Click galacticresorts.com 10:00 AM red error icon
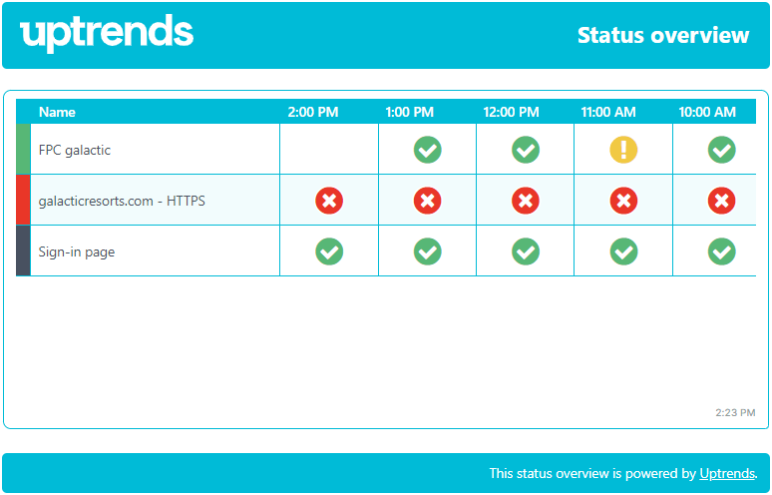Image resolution: width=772 pixels, height=495 pixels. (x=722, y=201)
